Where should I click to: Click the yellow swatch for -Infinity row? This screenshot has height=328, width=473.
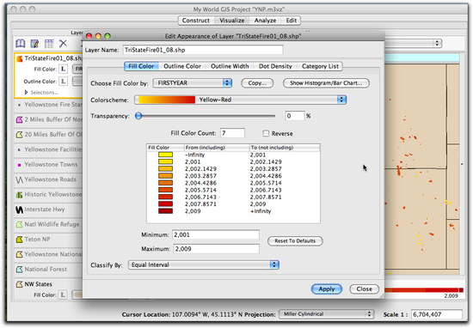click(166, 155)
